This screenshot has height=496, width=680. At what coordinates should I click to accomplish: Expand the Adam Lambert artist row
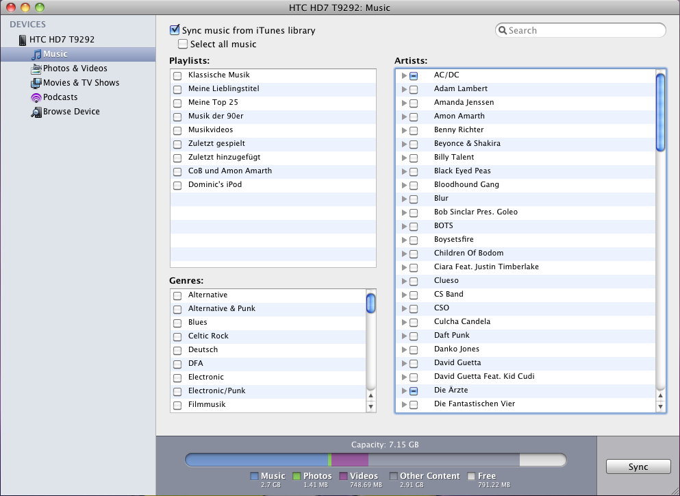404,89
